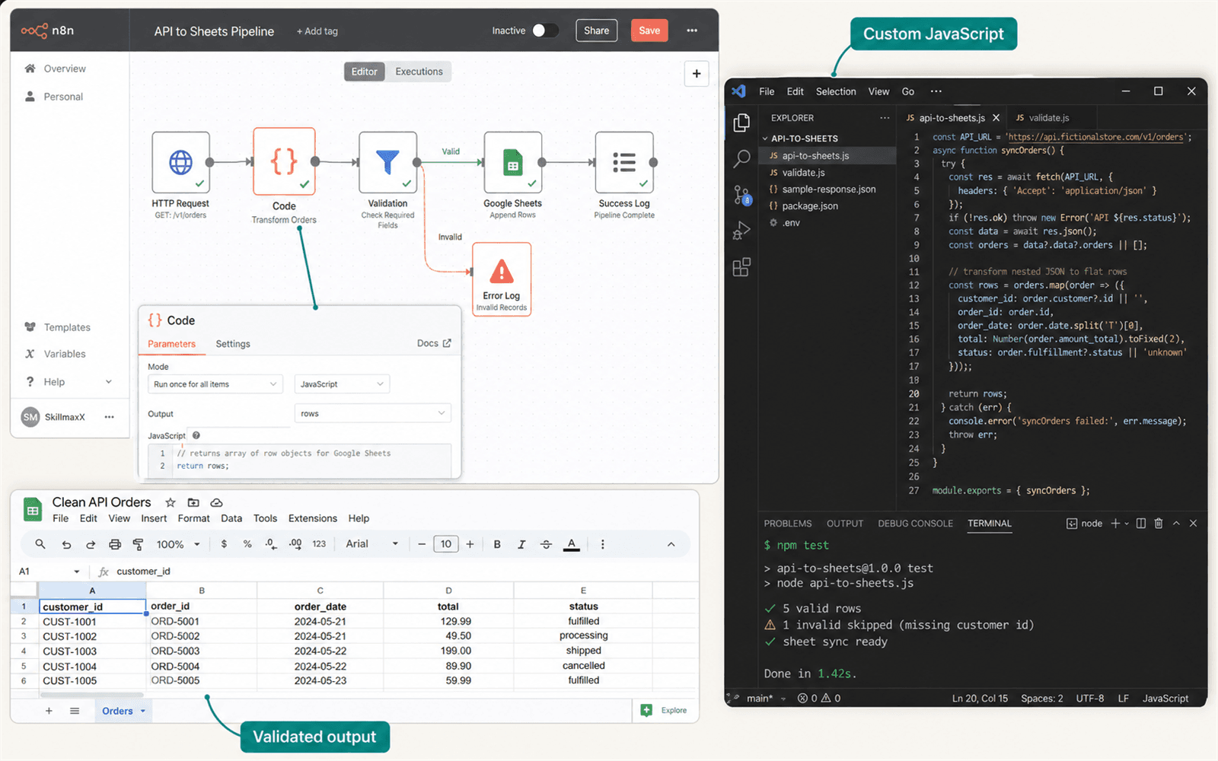
Task: Select the Code Transform Orders node
Action: (284, 161)
